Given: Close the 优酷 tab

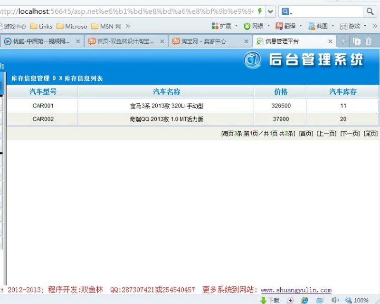Looking at the screenshot, I should tap(78, 41).
